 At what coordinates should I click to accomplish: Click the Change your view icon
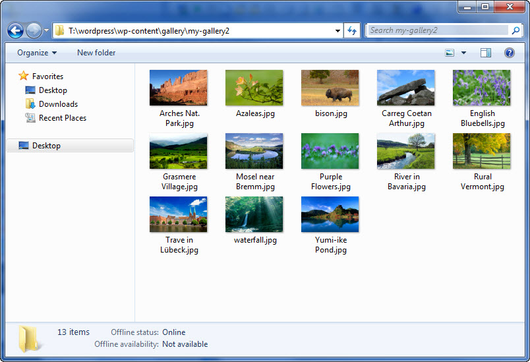(x=450, y=53)
